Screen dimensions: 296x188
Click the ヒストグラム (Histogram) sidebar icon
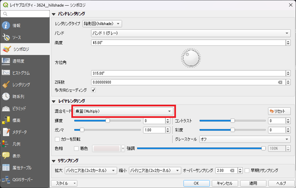coord(6,73)
